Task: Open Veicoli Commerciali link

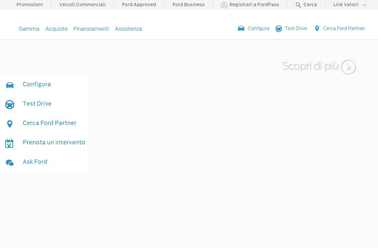Action: click(x=83, y=5)
